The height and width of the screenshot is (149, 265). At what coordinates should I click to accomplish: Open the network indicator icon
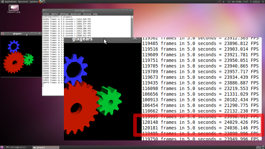[220, 2]
